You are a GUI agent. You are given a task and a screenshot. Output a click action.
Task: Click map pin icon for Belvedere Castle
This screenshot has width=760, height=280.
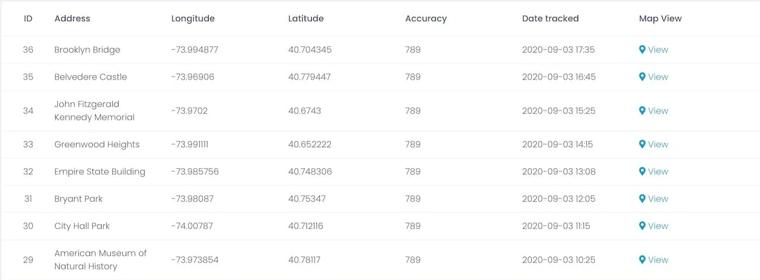[642, 77]
